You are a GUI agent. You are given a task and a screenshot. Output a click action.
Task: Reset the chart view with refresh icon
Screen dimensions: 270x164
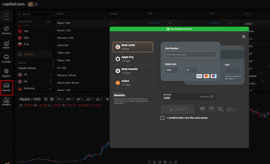[x=160, y=162]
